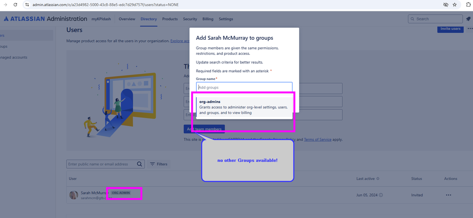Click the User column header
This screenshot has height=218, width=473.
click(x=73, y=179)
